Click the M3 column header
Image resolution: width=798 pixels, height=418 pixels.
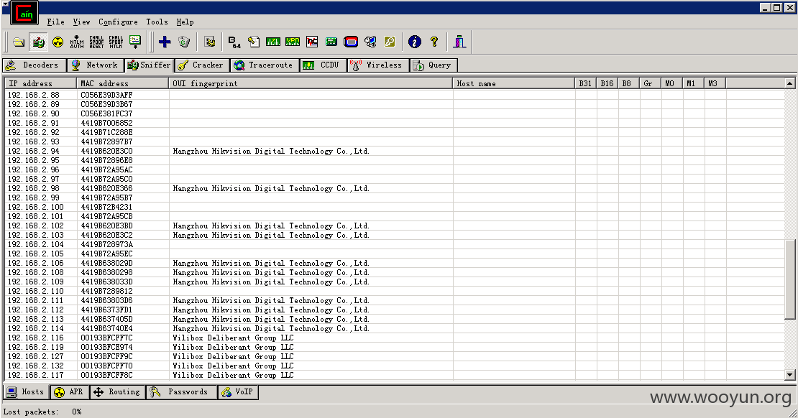(x=715, y=83)
